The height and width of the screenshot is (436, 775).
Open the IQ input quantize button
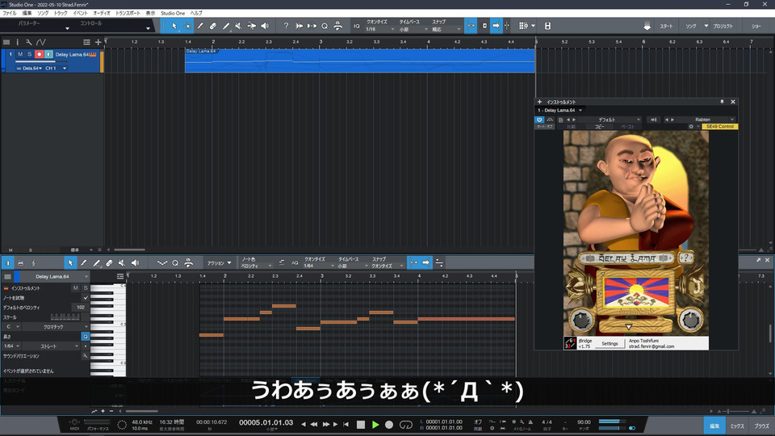[x=356, y=26]
